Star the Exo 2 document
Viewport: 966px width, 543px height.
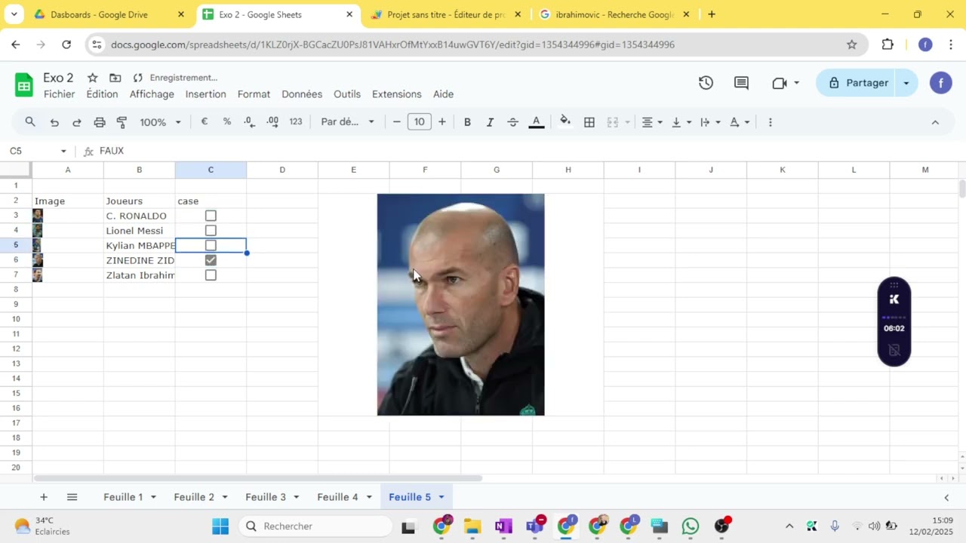pos(92,78)
